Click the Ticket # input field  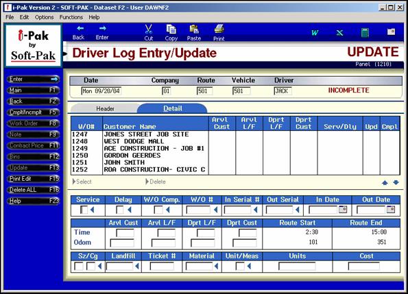162,266
